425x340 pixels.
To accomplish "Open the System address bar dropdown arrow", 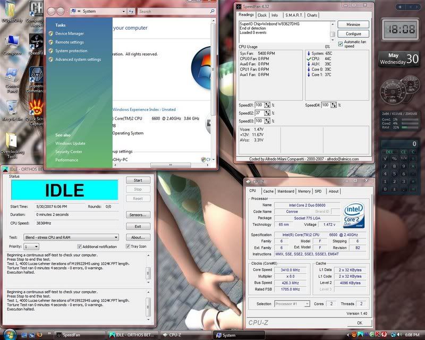I will tap(124, 11).
